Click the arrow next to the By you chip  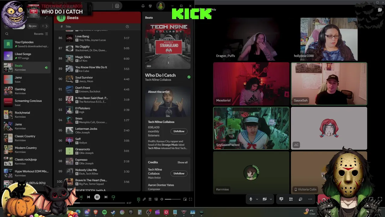click(x=46, y=26)
